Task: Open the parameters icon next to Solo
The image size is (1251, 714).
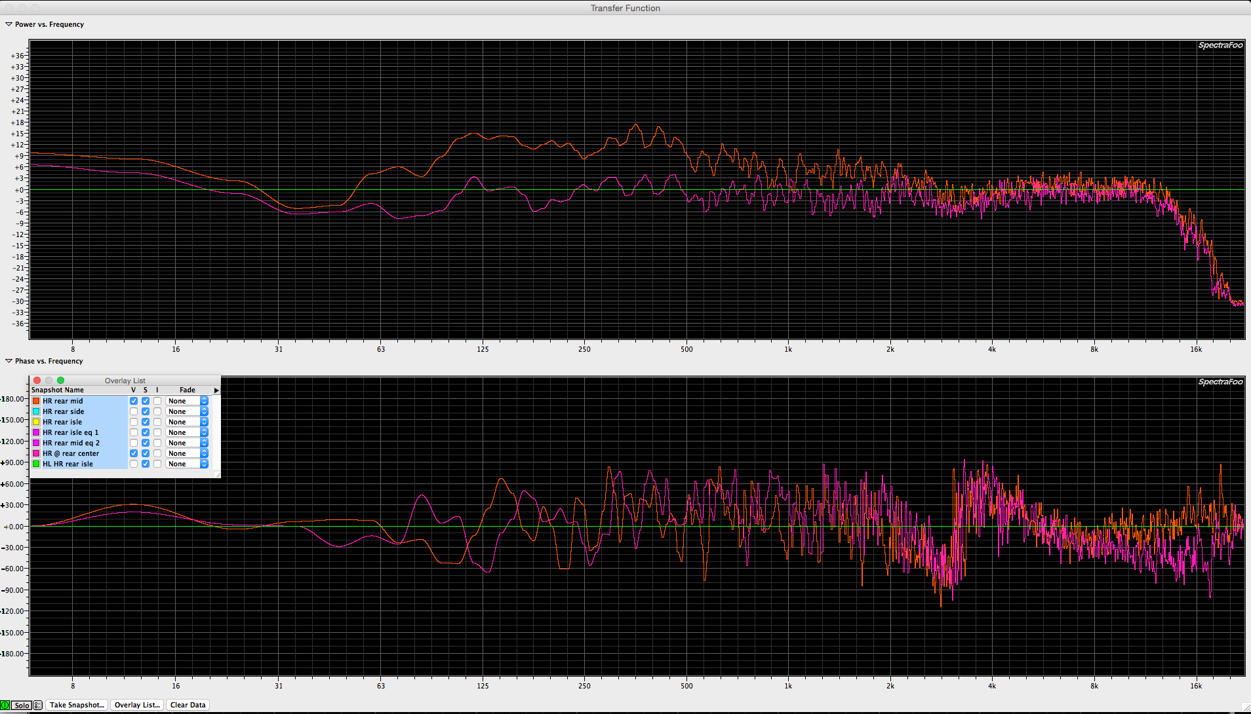Action: tap(37, 705)
